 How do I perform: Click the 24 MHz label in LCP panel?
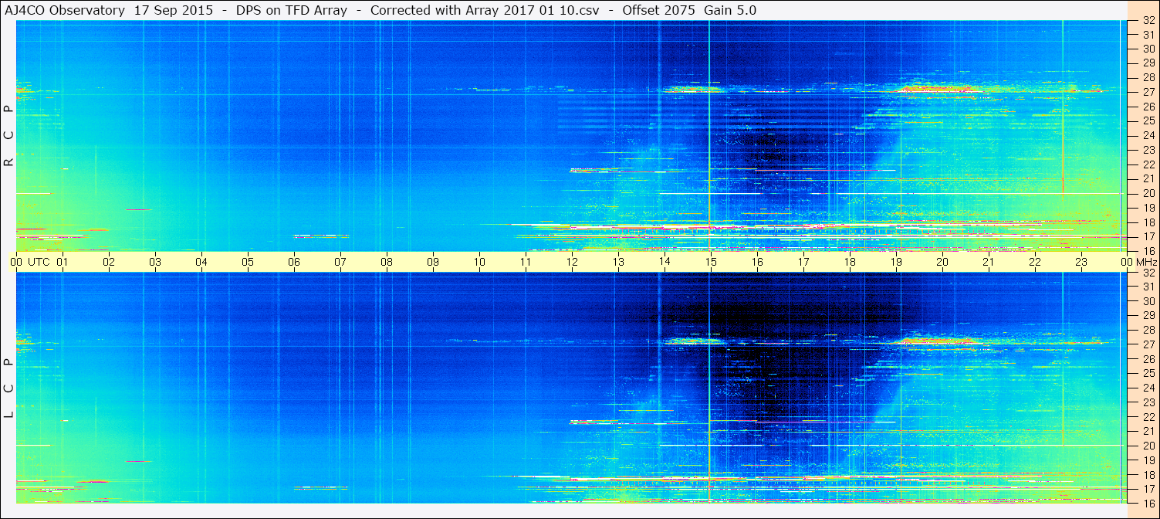point(1148,388)
